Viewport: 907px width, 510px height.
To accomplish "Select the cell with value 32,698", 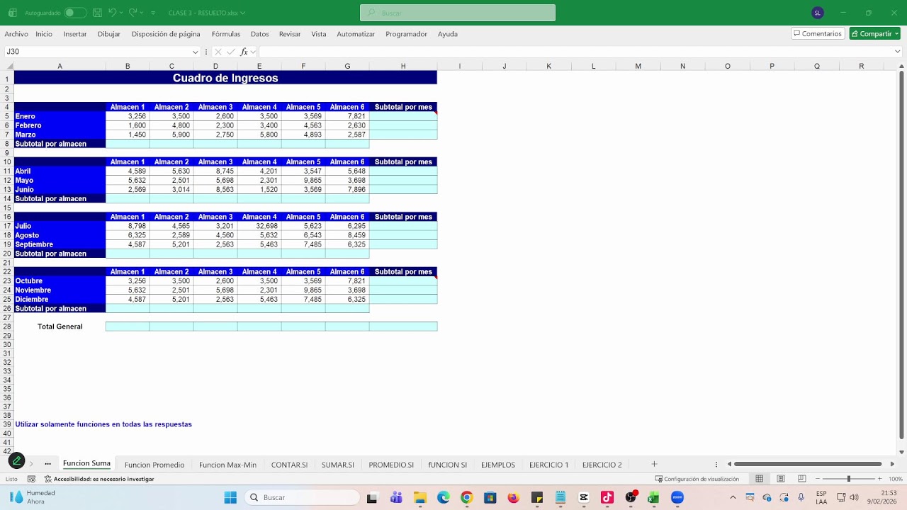I will tap(259, 226).
